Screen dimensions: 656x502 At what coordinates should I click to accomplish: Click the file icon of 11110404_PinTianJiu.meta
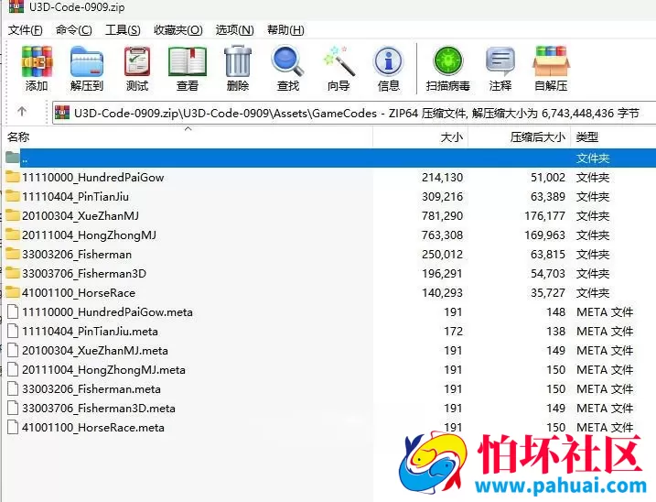[13, 331]
